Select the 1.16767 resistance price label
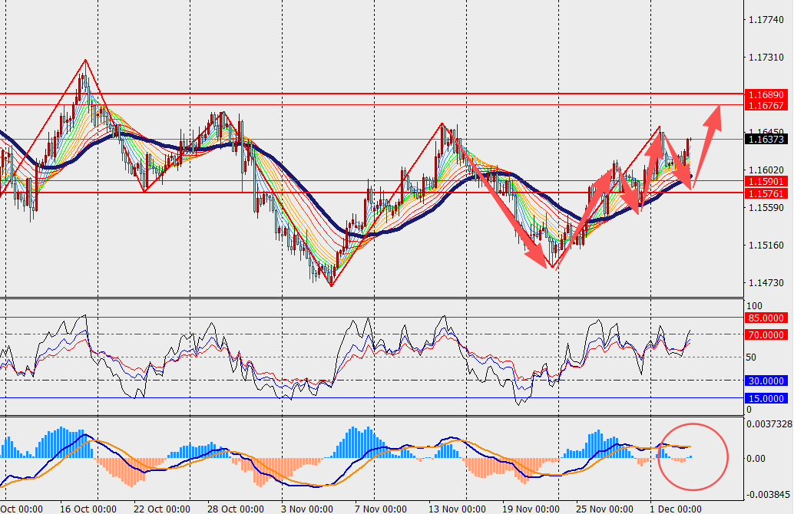The height and width of the screenshot is (514, 794). [x=767, y=104]
